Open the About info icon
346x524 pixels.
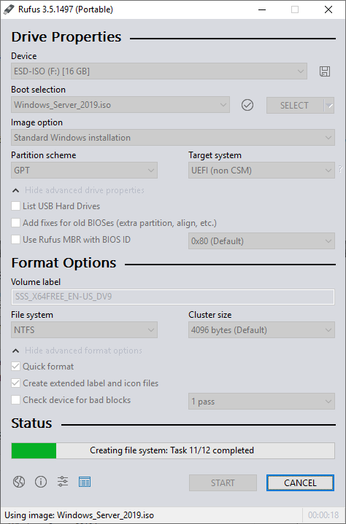(41, 482)
